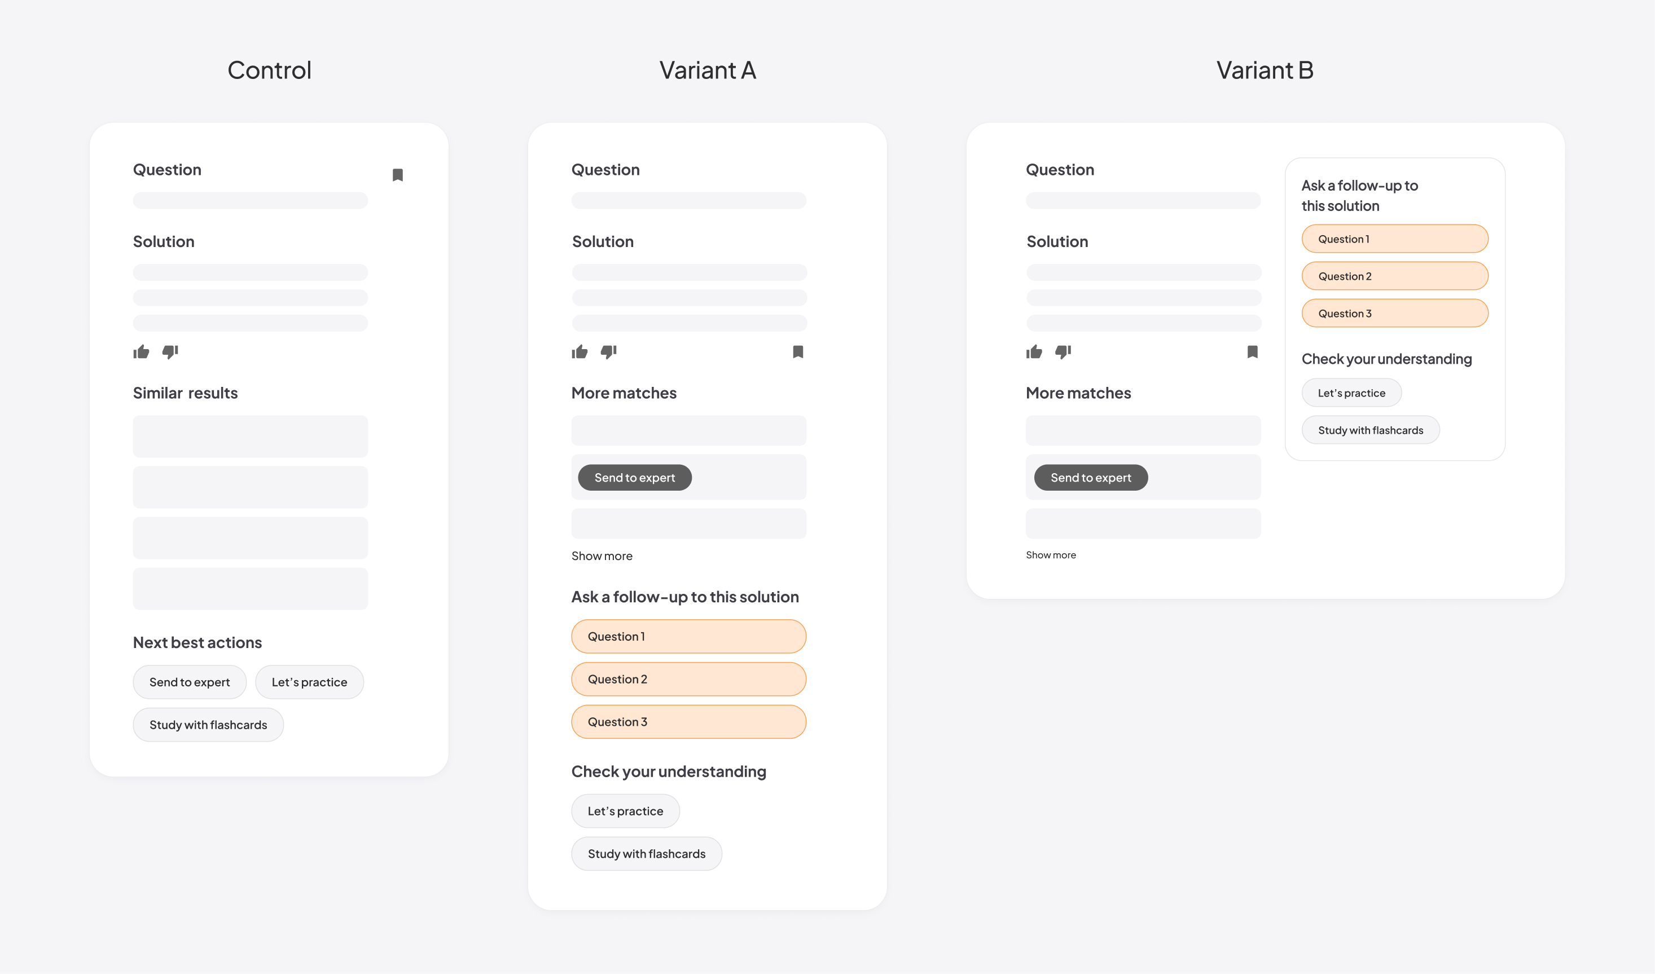Expand Show more in Variant A
The image size is (1655, 974).
coord(601,556)
